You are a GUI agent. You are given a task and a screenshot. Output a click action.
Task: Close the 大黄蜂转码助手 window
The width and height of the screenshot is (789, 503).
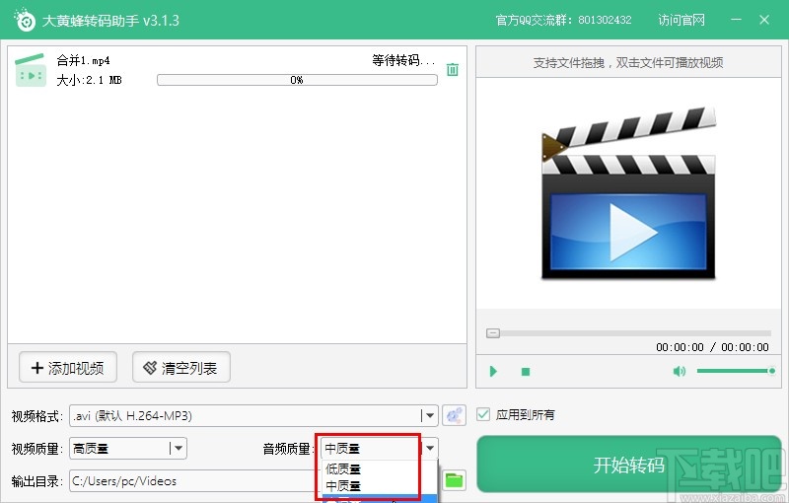click(x=764, y=20)
